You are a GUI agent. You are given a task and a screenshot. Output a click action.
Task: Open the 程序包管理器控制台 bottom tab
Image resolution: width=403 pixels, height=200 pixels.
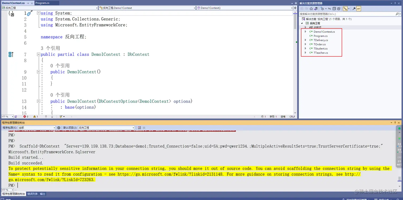click(x=13, y=194)
